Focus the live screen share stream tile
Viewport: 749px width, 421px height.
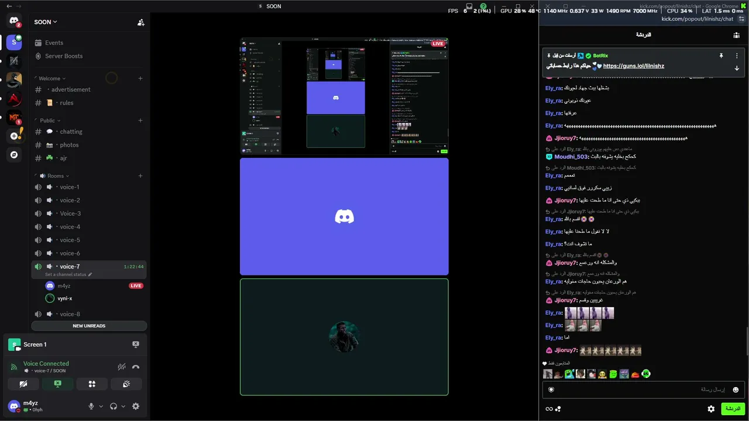(344, 96)
